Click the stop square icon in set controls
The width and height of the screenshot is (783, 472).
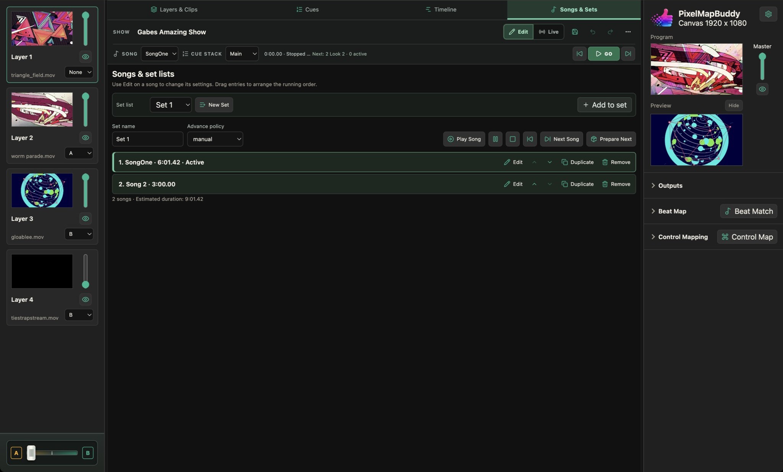512,139
